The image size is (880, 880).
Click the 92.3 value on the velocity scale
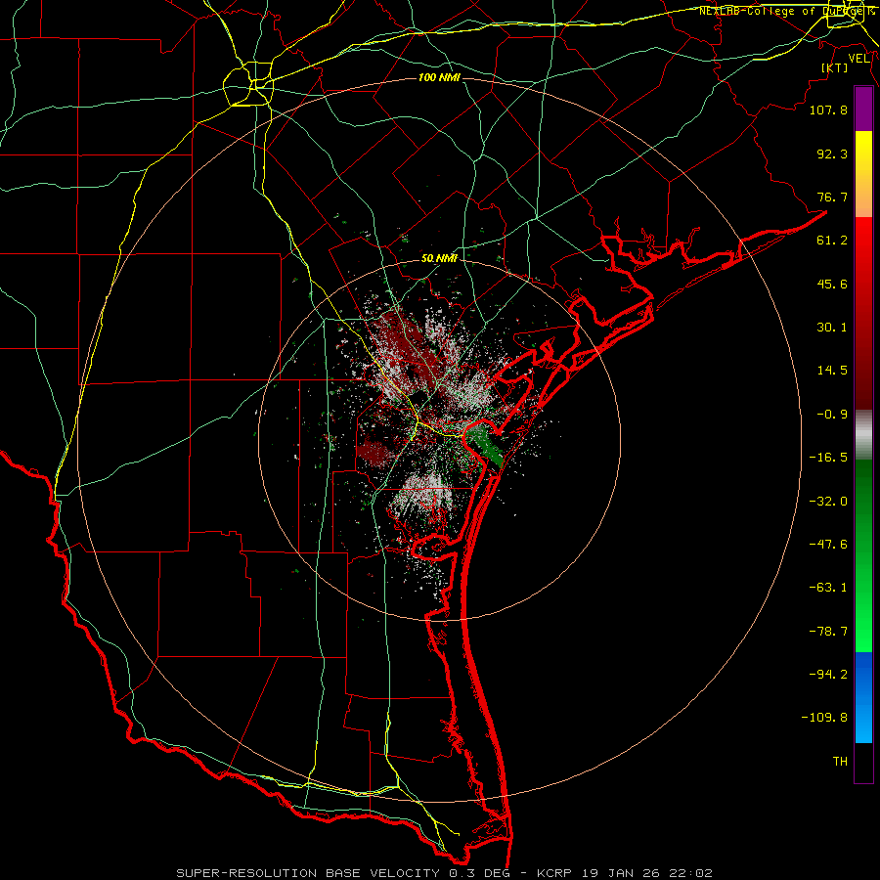click(x=832, y=154)
